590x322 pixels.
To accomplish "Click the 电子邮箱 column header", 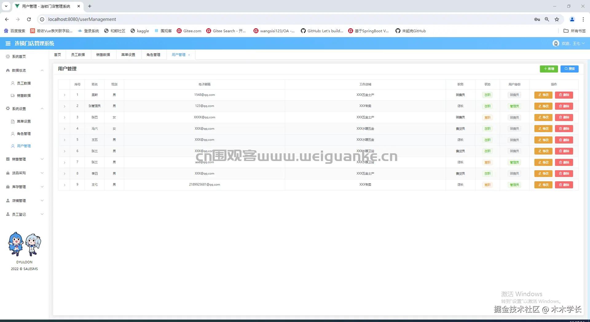I will [x=205, y=84].
